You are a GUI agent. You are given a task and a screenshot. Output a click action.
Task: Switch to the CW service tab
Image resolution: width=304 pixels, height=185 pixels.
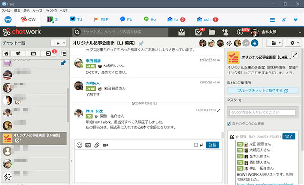tap(28, 19)
